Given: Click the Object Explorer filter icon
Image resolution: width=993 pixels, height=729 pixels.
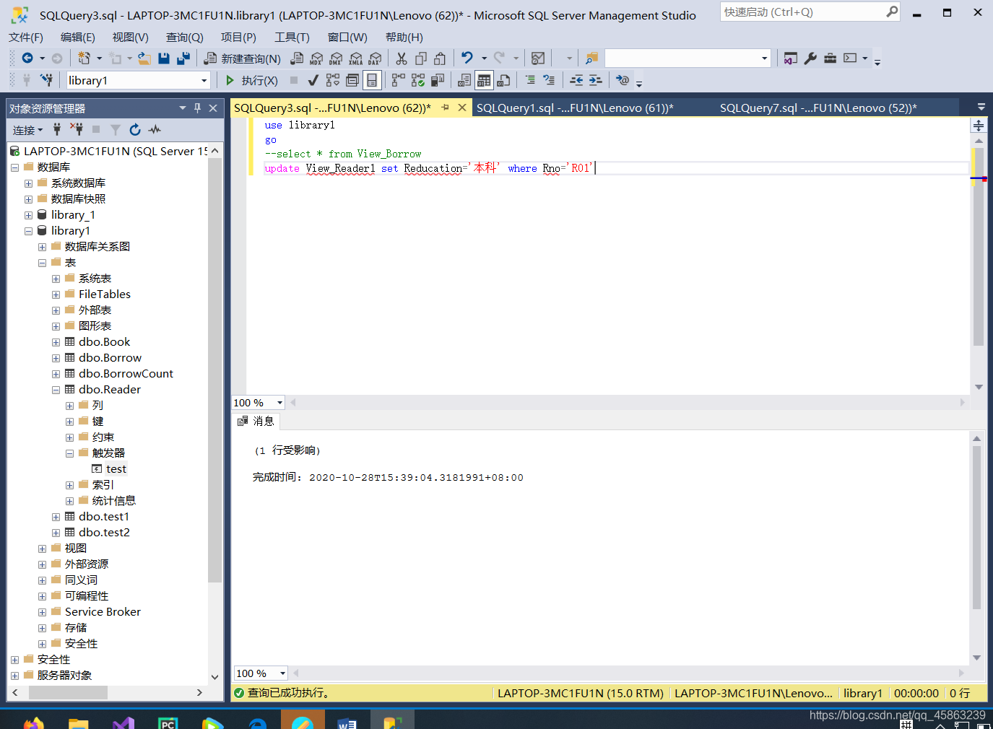Looking at the screenshot, I should click(115, 130).
